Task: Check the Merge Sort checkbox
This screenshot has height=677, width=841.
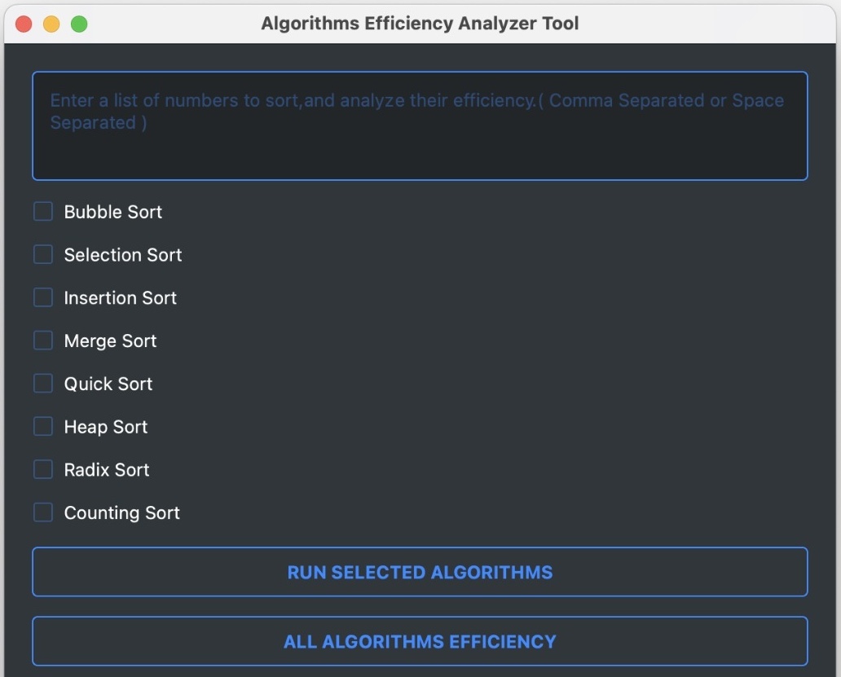Action: [x=42, y=341]
